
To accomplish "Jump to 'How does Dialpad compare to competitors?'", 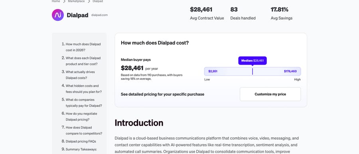I will pyautogui.click(x=84, y=130).
